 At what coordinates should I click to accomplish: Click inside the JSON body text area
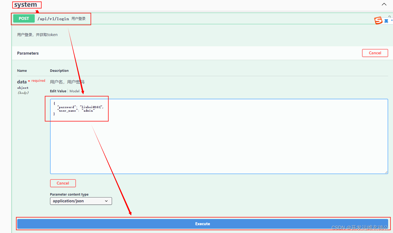pos(219,136)
